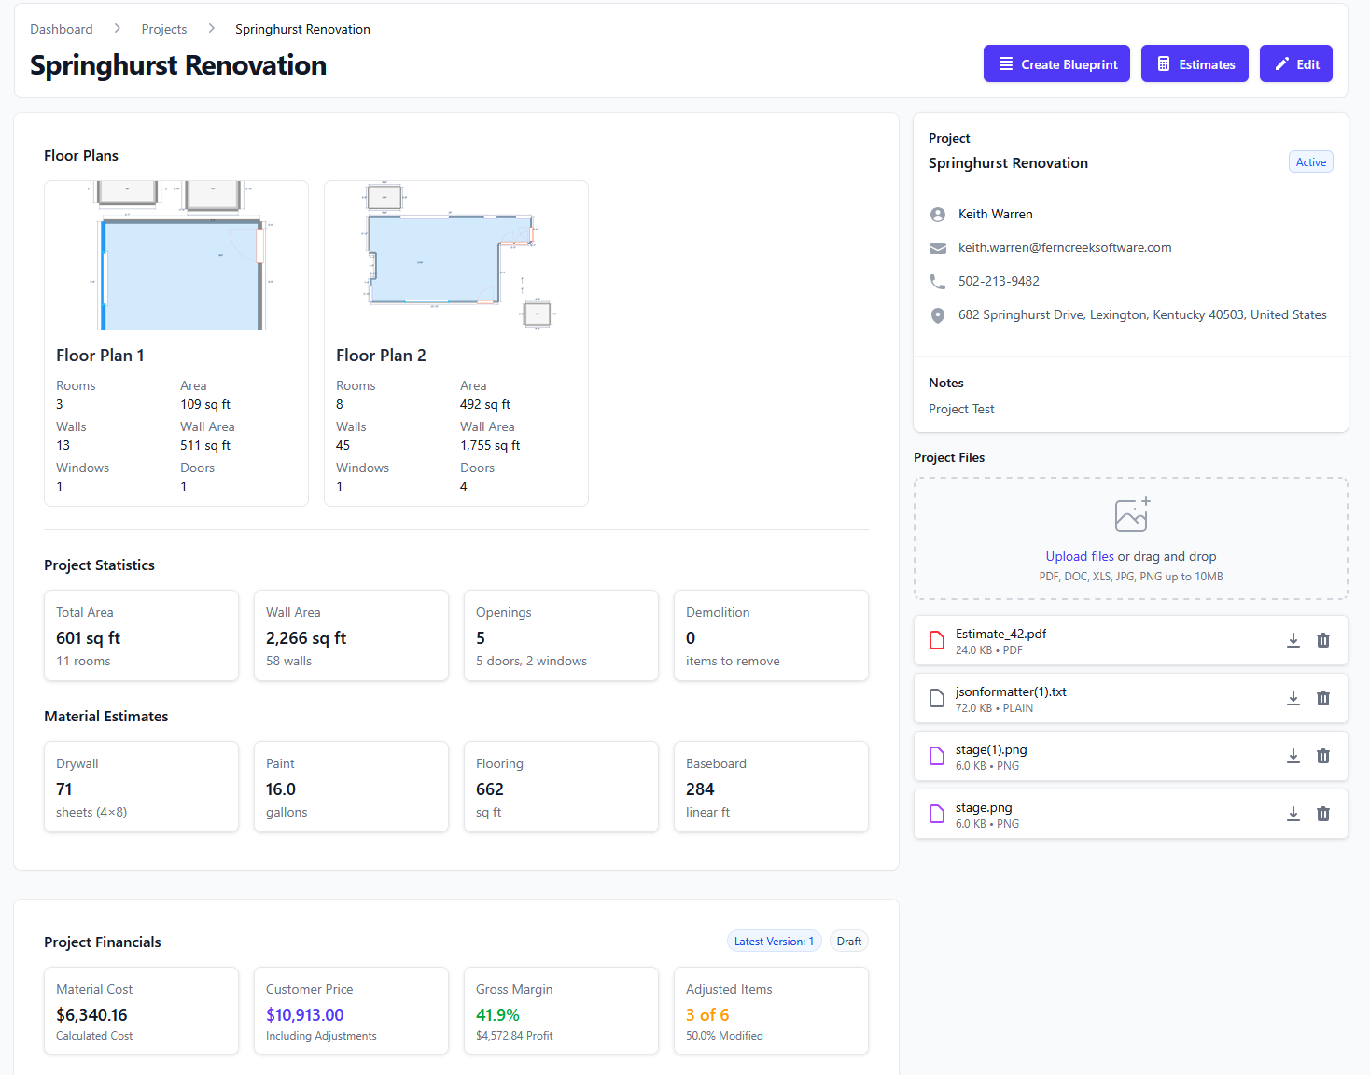Viewport: 1370px width, 1075px height.
Task: Select the Wall Area 2,266 sq ft card
Action: (x=351, y=635)
